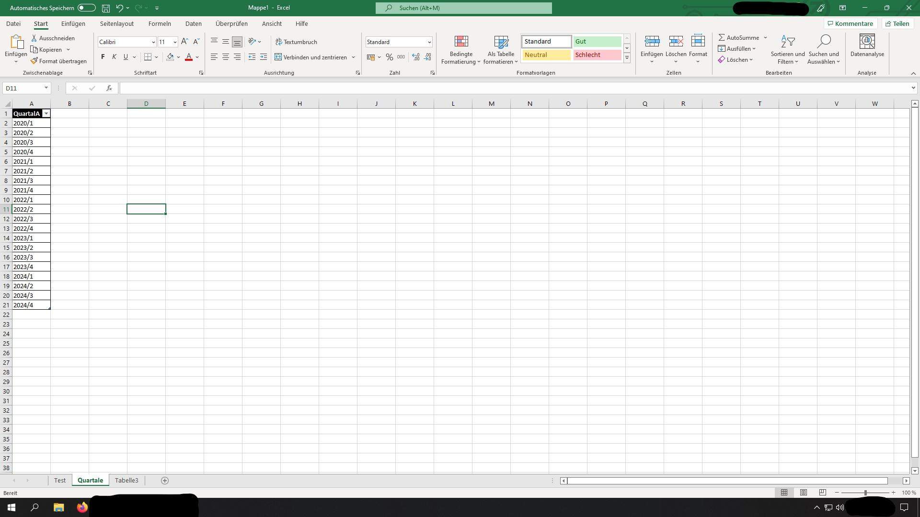Viewport: 920px width, 517px height.
Task: Click the borders icon
Action: (148, 57)
